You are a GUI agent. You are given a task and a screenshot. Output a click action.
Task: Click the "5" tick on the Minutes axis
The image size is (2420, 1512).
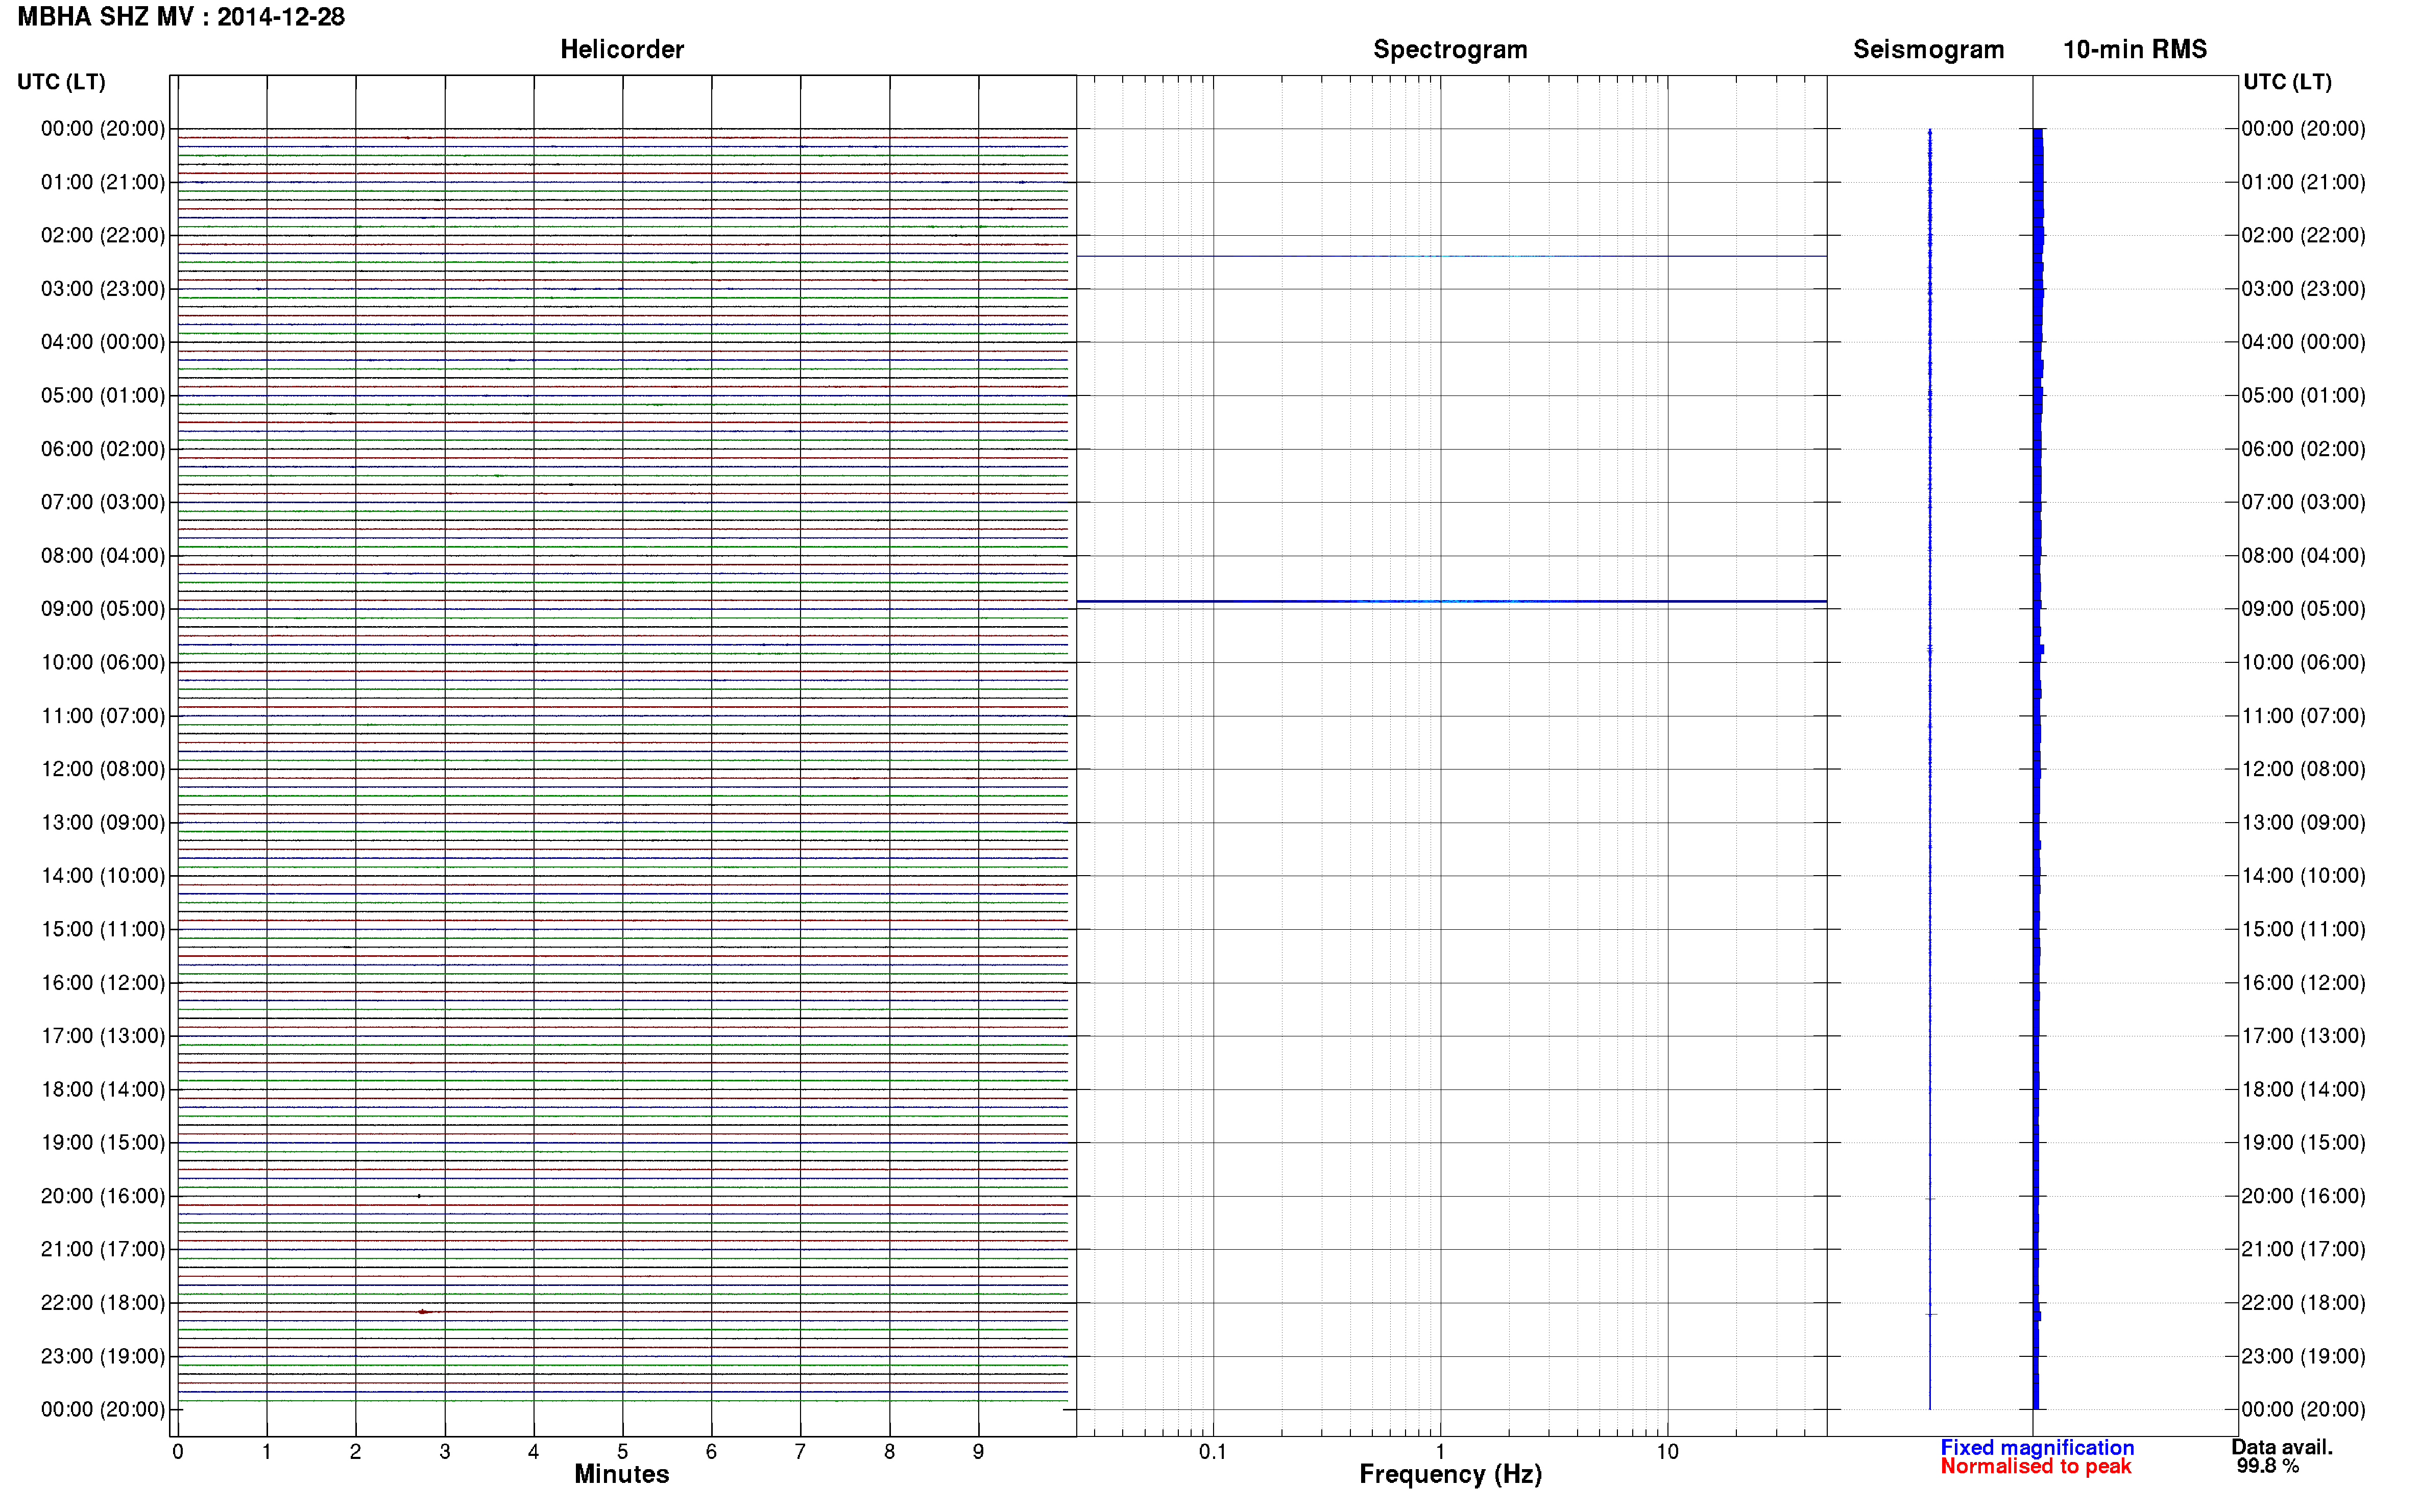point(622,1452)
